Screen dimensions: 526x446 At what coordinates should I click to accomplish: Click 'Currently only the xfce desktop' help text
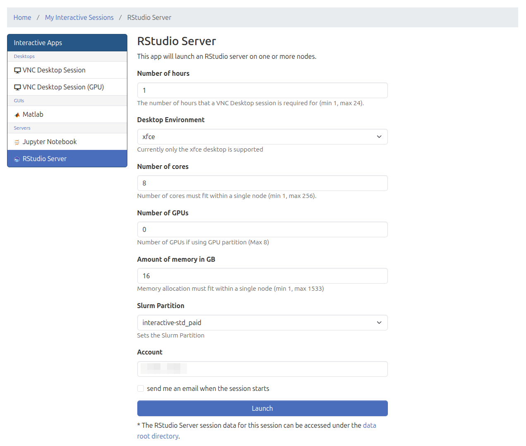tap(200, 149)
